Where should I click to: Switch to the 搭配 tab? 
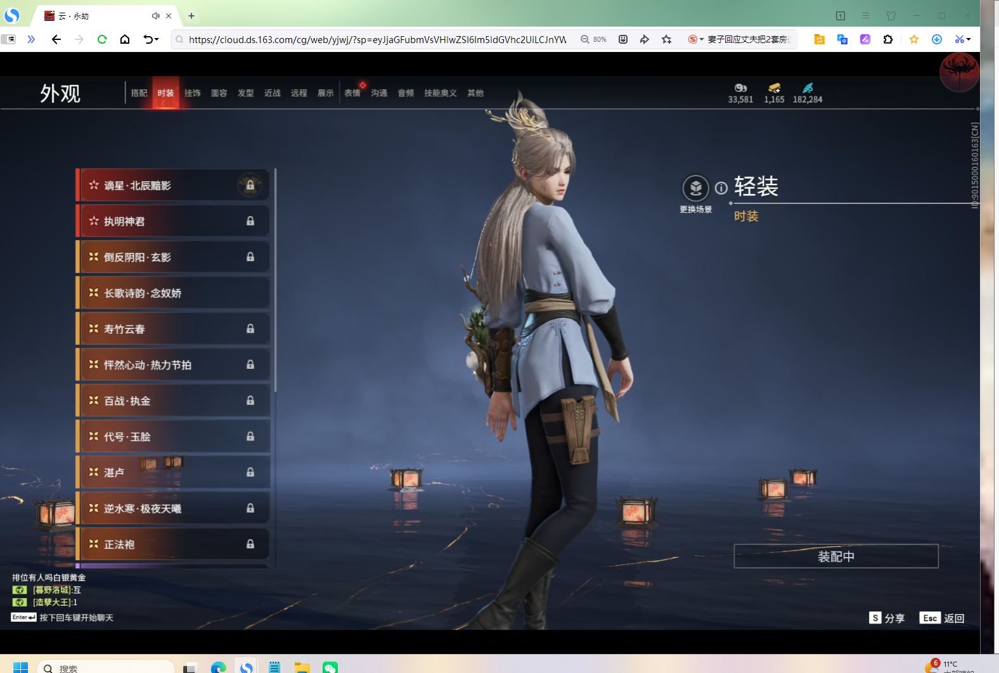click(x=139, y=93)
